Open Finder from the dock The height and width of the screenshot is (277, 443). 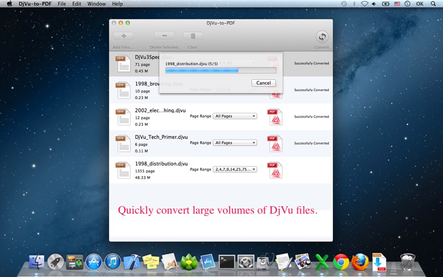coord(37,261)
